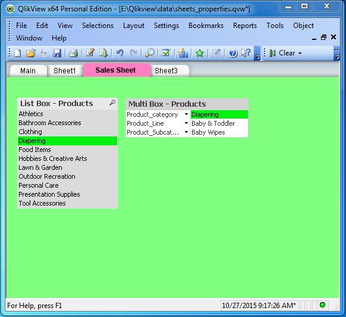Open the Help menu

59,38
